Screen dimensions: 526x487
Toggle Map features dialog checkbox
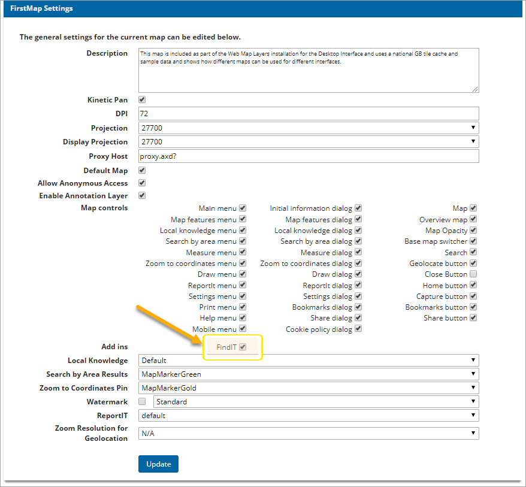pos(358,219)
